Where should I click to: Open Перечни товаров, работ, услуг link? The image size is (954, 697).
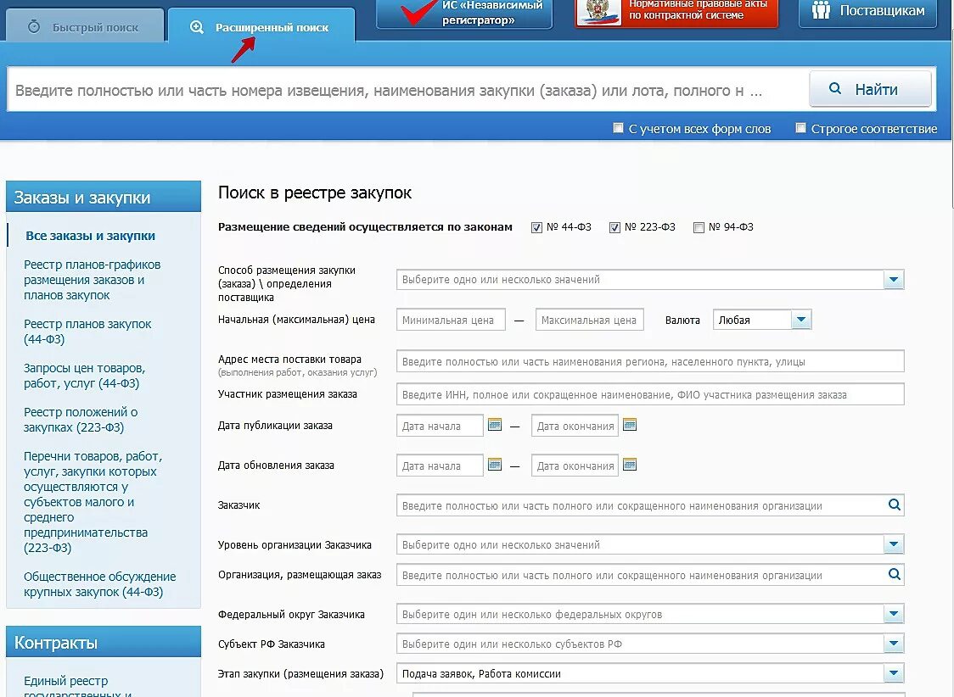point(93,502)
